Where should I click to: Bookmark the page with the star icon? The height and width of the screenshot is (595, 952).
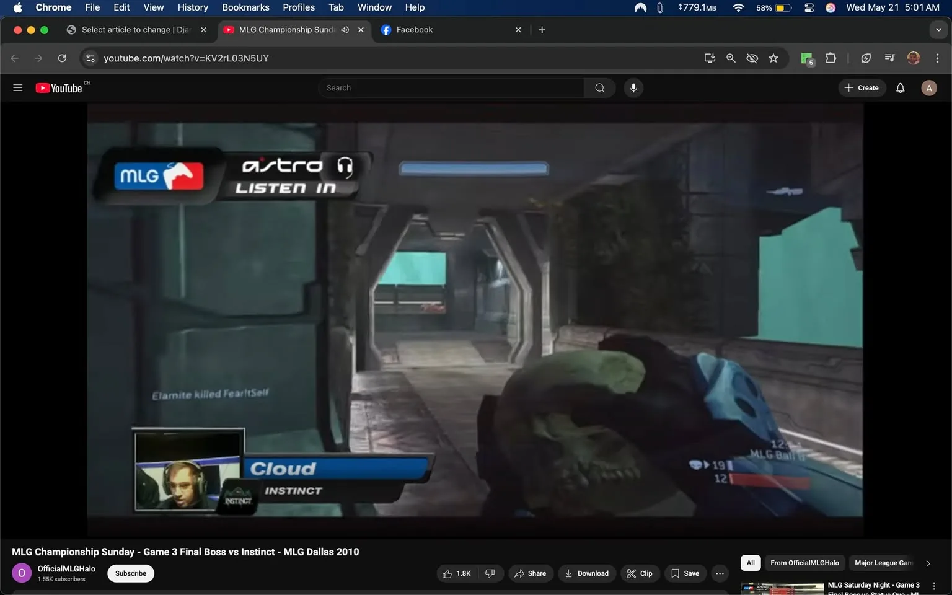coord(773,58)
